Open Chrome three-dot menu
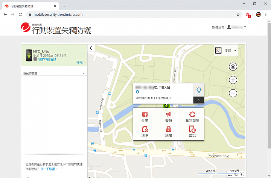The height and width of the screenshot is (178, 271). point(266,15)
